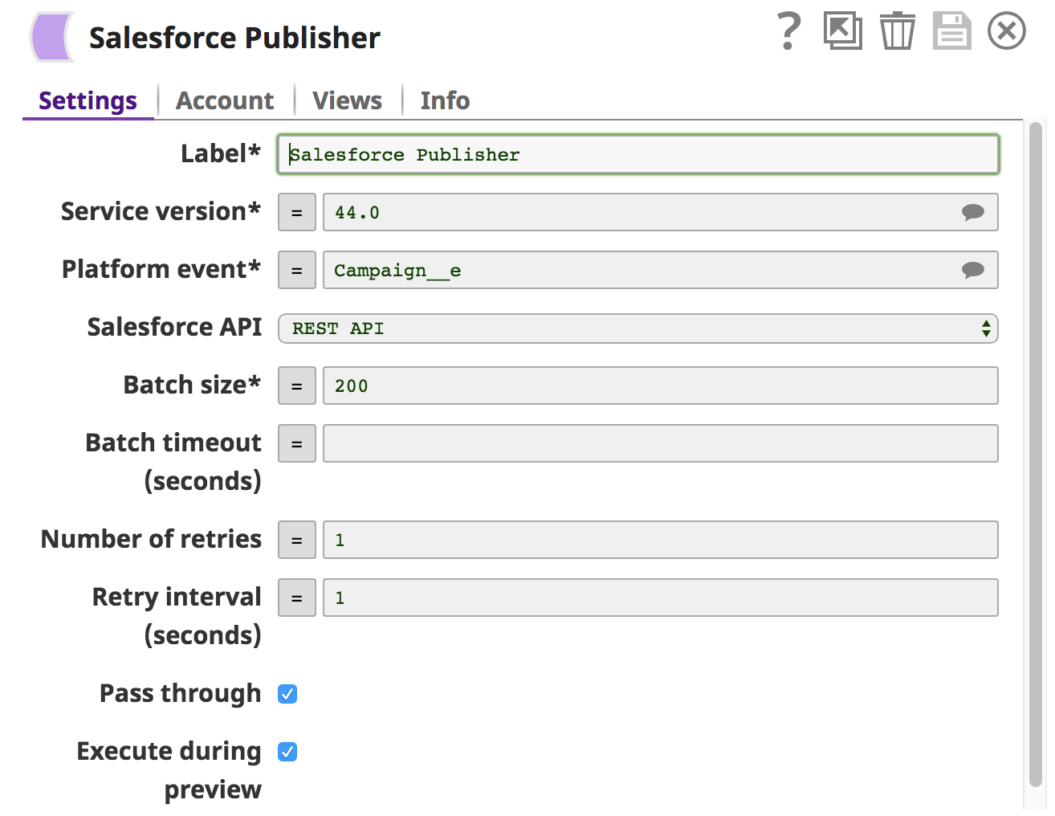The height and width of the screenshot is (816, 1055).
Task: Click the Label input field
Action: click(x=638, y=154)
